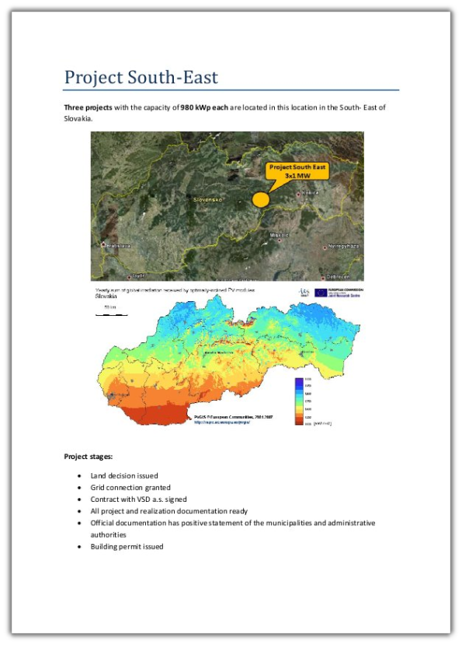Click the "Project South-East" page title
This screenshot has height=645, width=462.
coord(141,77)
